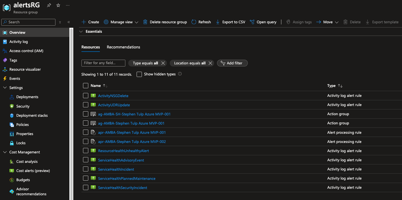Click the Policies icon

click(x=12, y=125)
